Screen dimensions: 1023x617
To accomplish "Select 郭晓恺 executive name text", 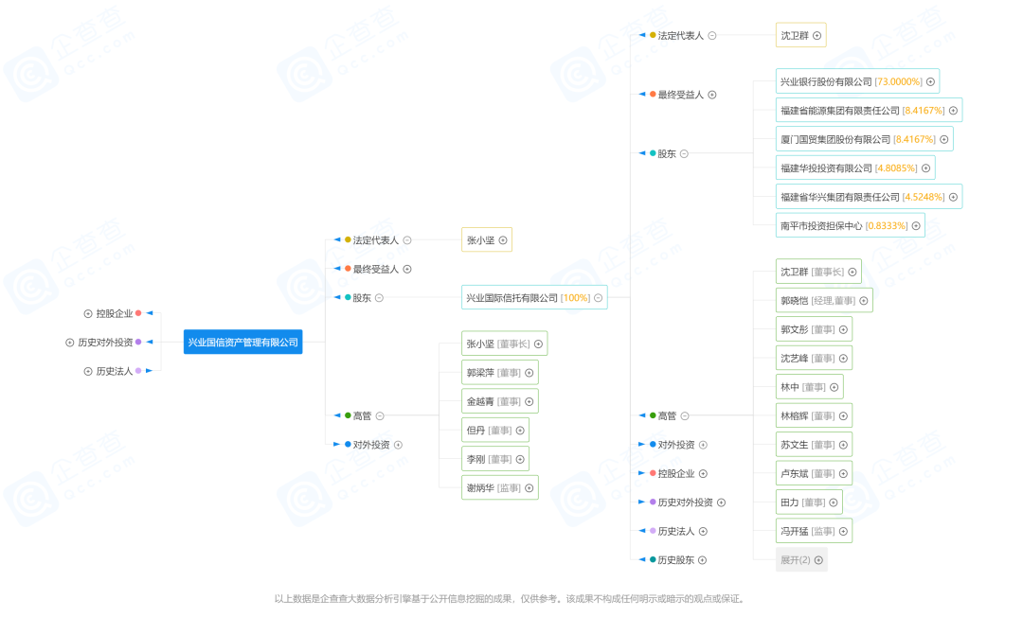I will tap(794, 301).
